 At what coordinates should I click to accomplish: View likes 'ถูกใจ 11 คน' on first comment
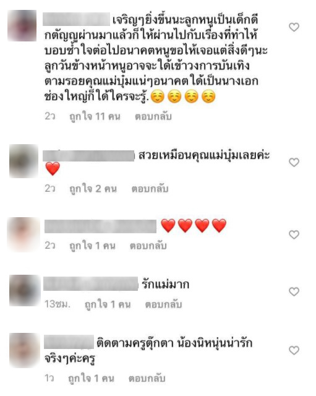(95, 117)
